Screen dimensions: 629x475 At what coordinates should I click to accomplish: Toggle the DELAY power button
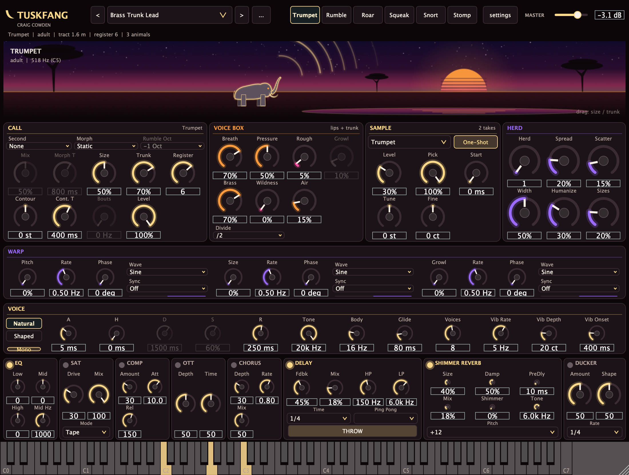pyautogui.click(x=290, y=365)
